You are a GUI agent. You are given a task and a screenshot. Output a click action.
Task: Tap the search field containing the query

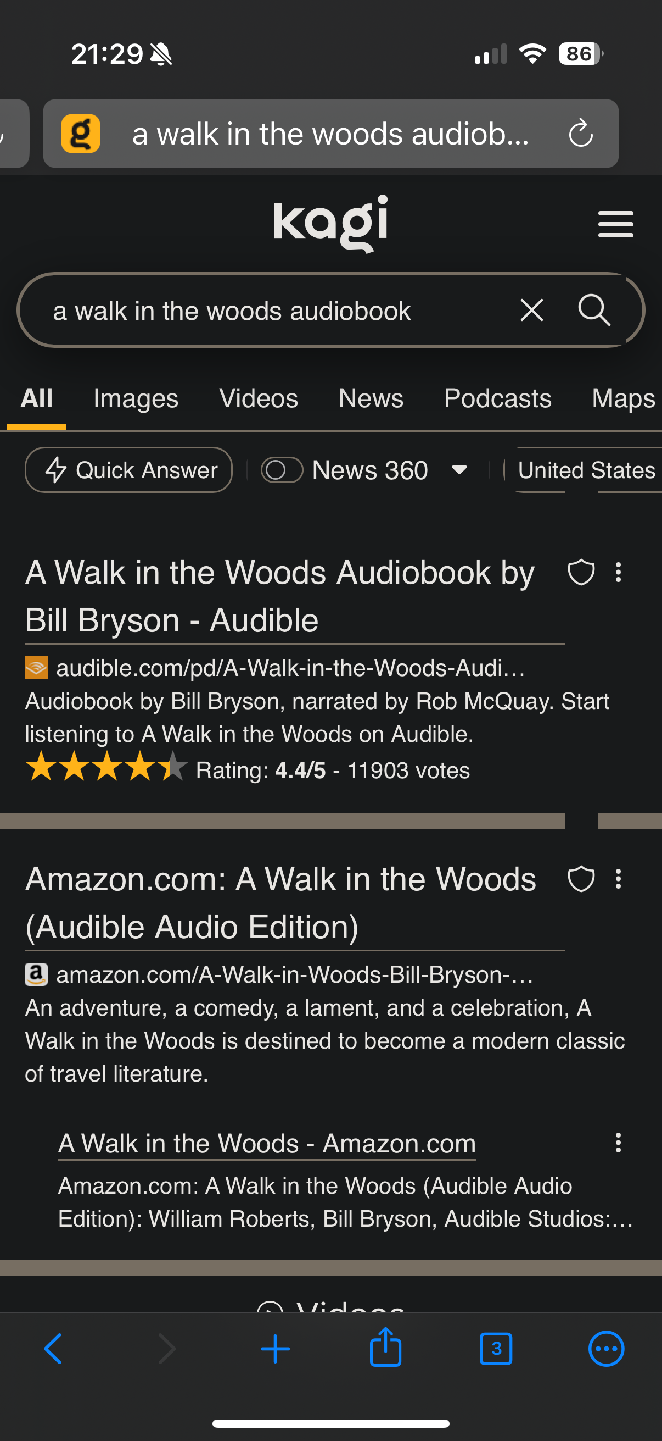click(x=268, y=311)
